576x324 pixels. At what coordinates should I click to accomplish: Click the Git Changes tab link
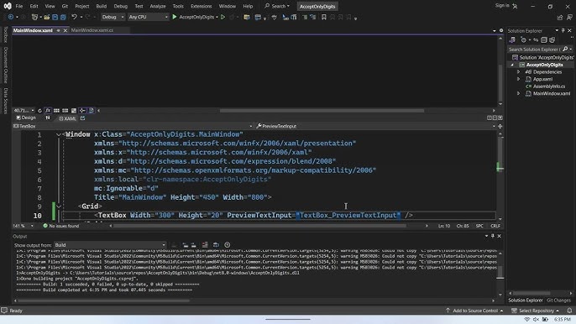point(558,300)
